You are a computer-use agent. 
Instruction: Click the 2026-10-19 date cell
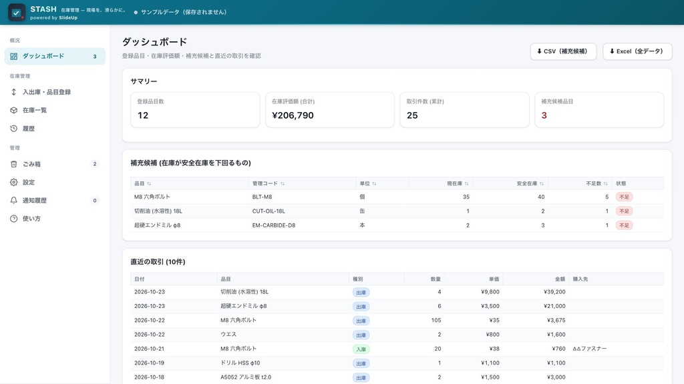(x=150, y=363)
